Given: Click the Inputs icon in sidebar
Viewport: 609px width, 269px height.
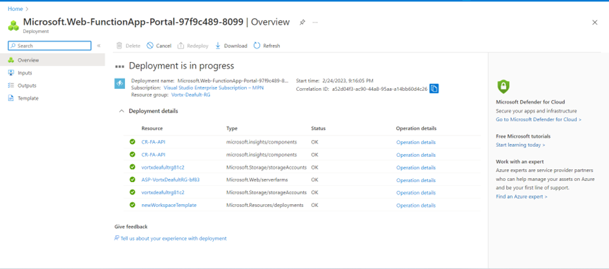Looking at the screenshot, I should coord(11,73).
